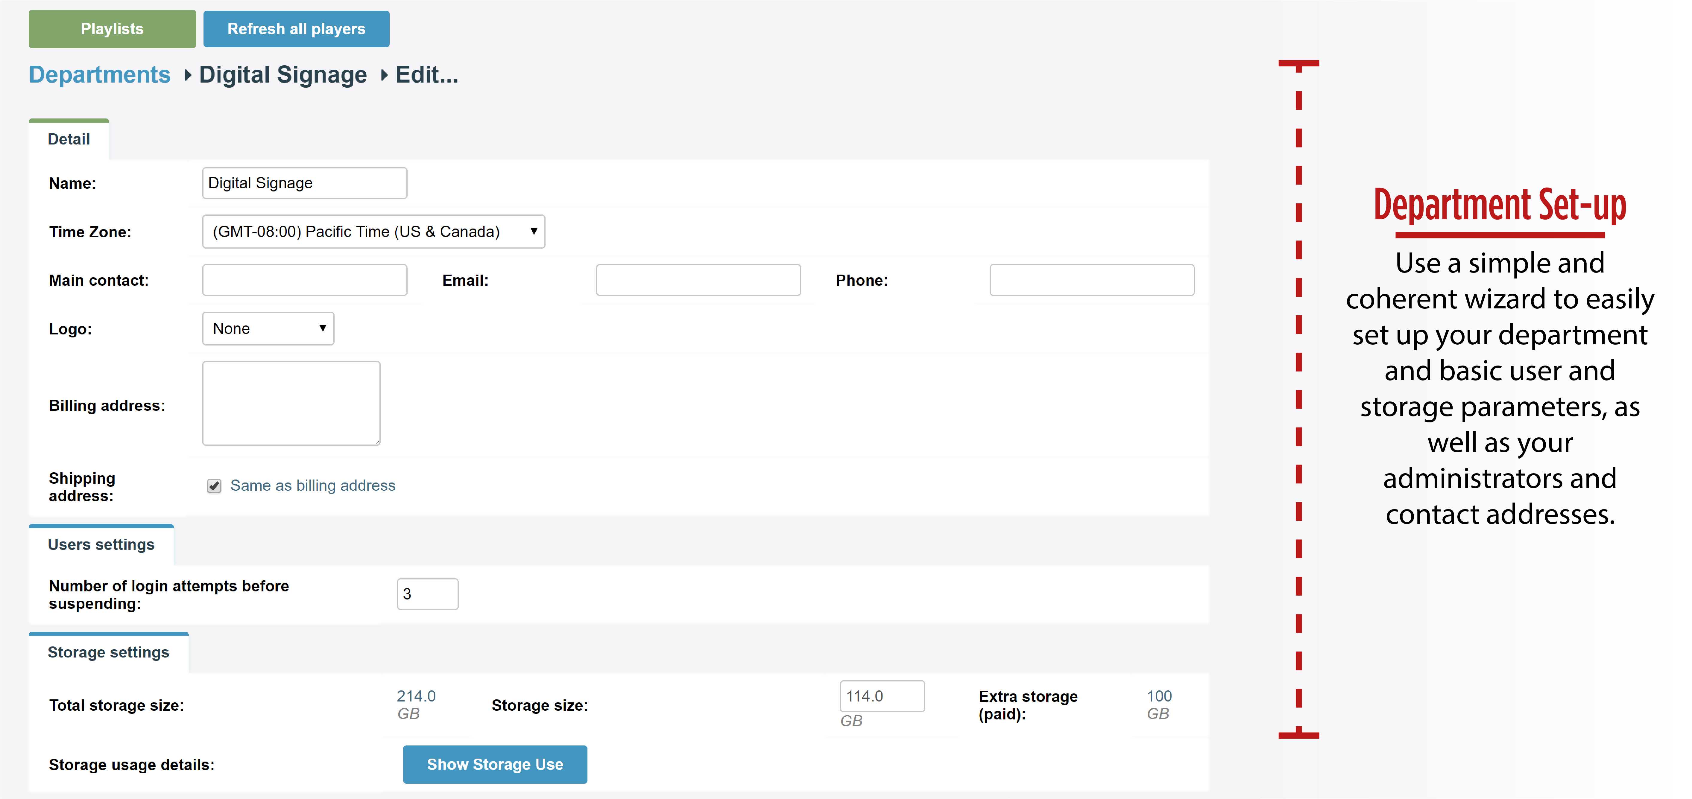Click the Edit... breadcrumb text
This screenshot has width=1692, height=799.
[x=427, y=74]
